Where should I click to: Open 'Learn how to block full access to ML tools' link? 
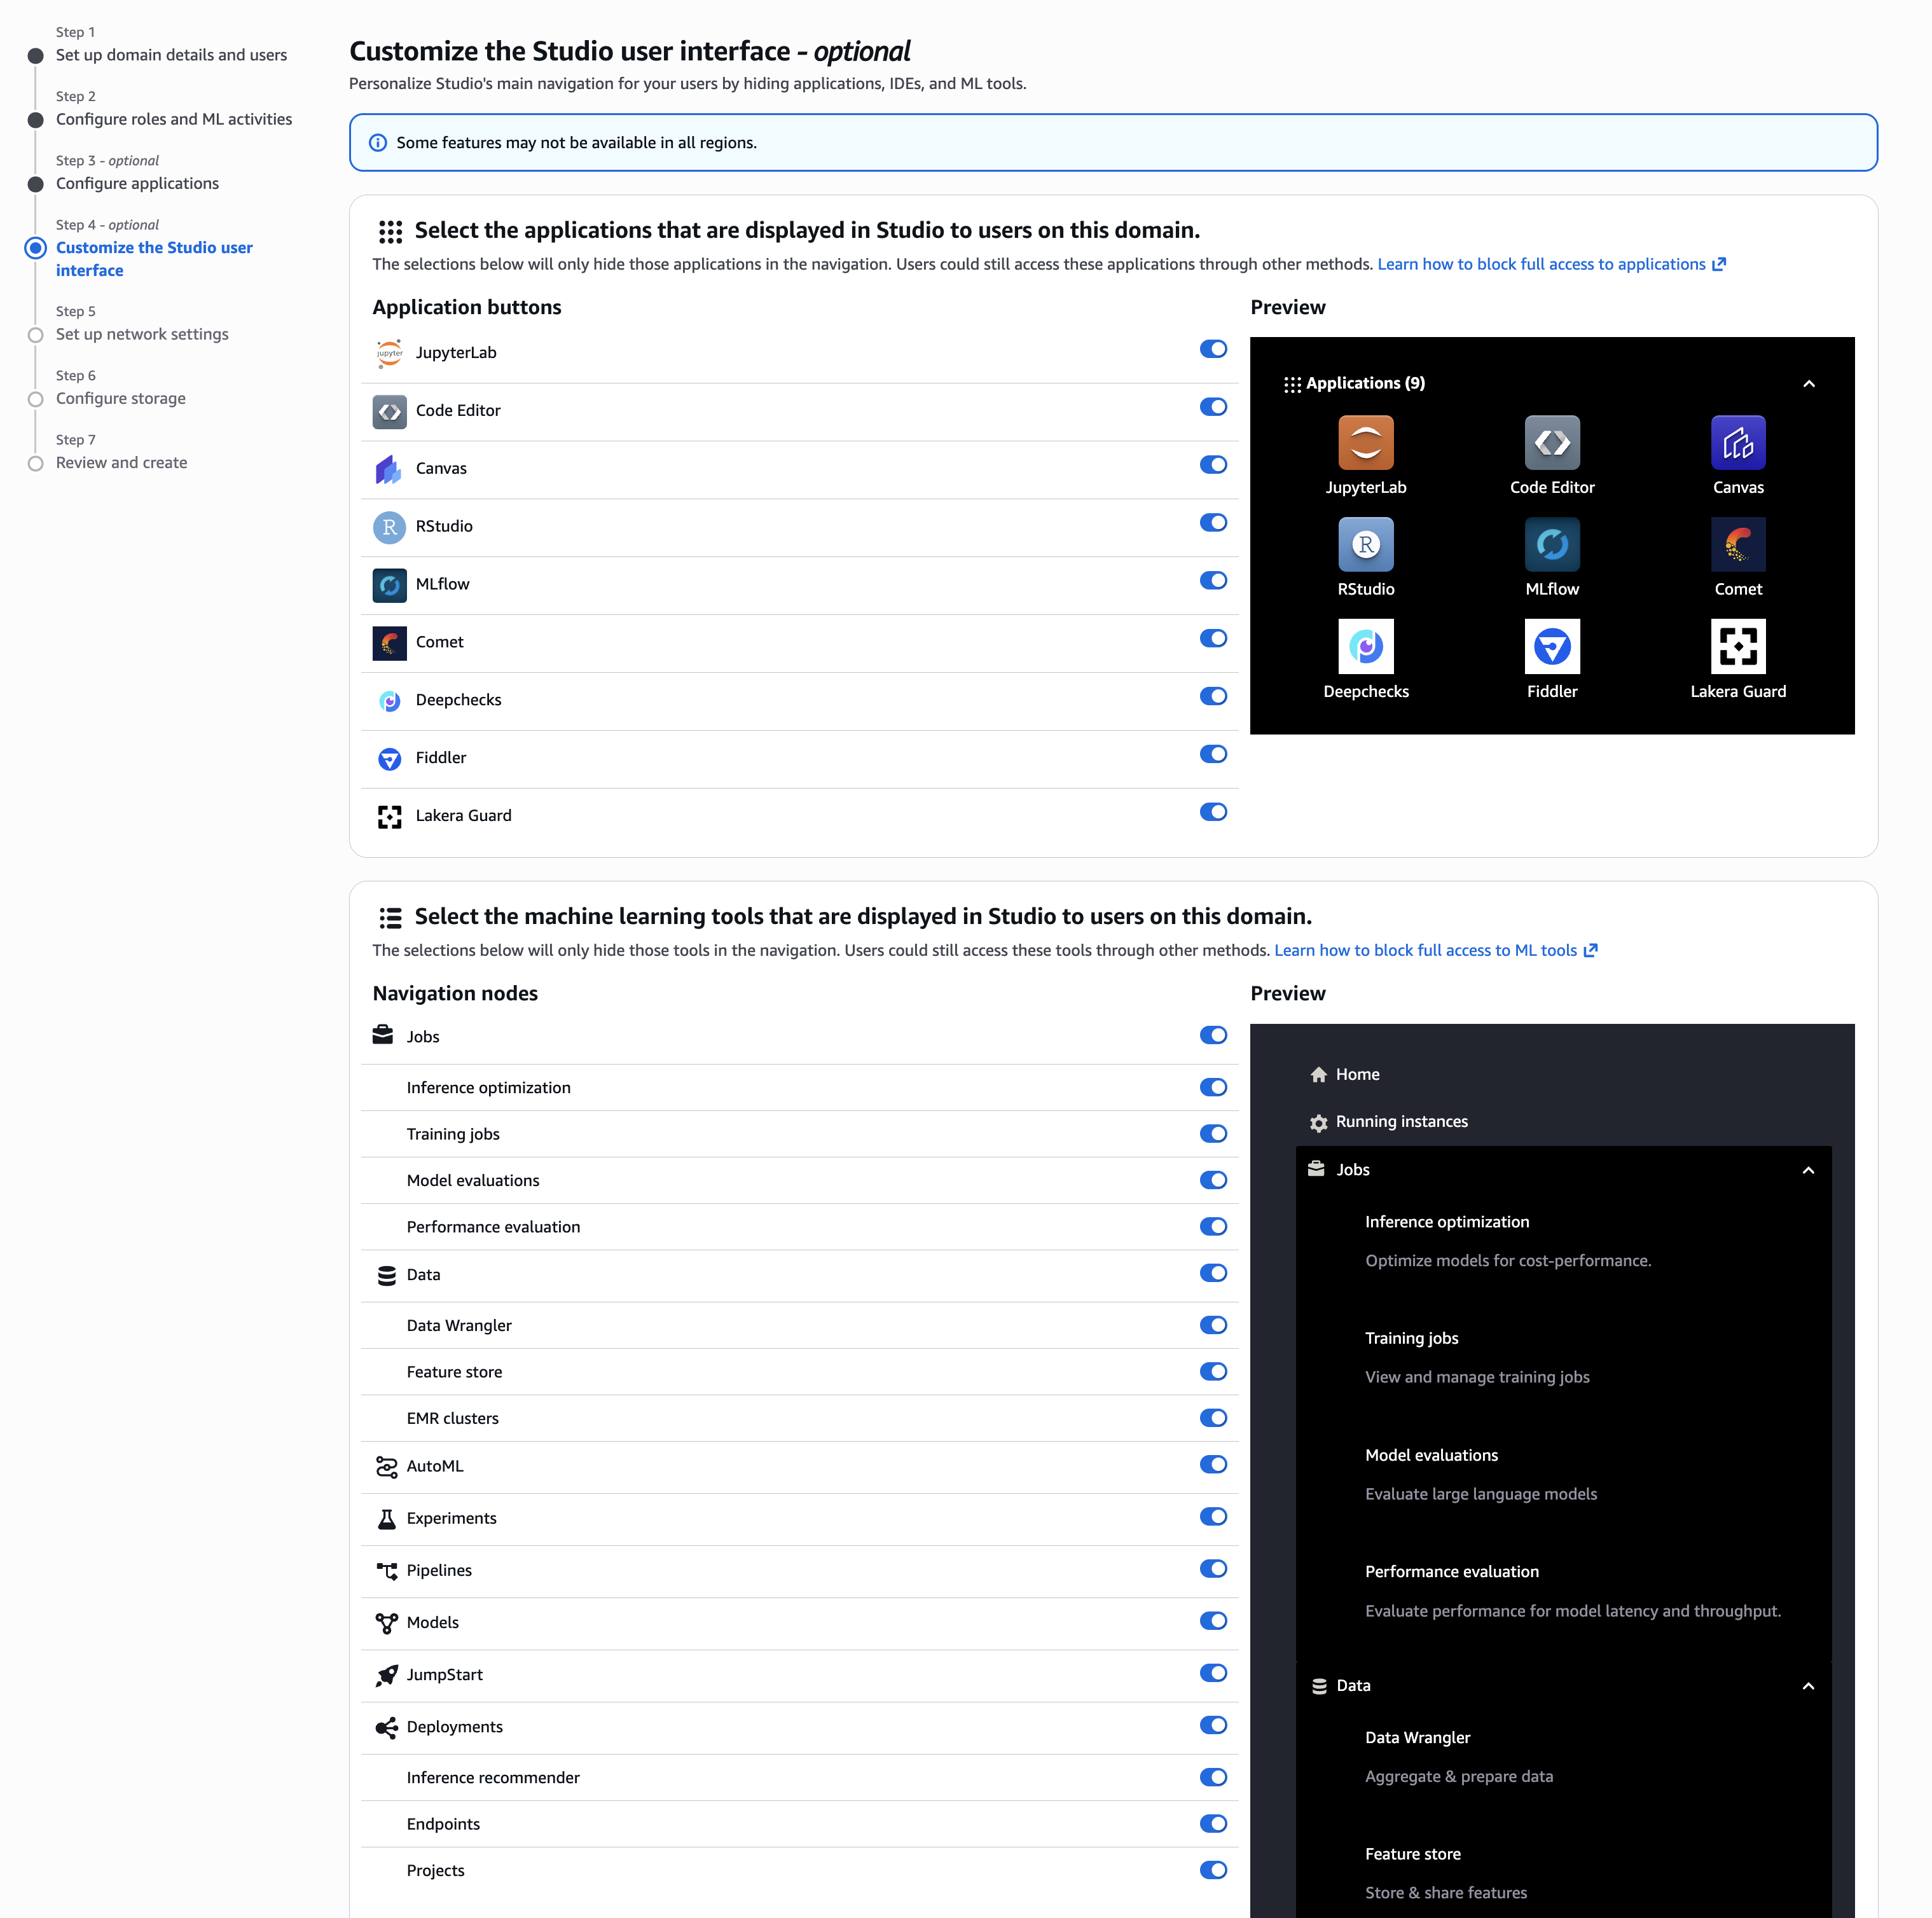click(x=1435, y=950)
